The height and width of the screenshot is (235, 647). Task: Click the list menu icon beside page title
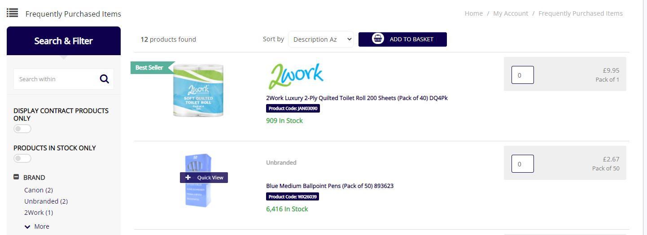[x=12, y=13]
